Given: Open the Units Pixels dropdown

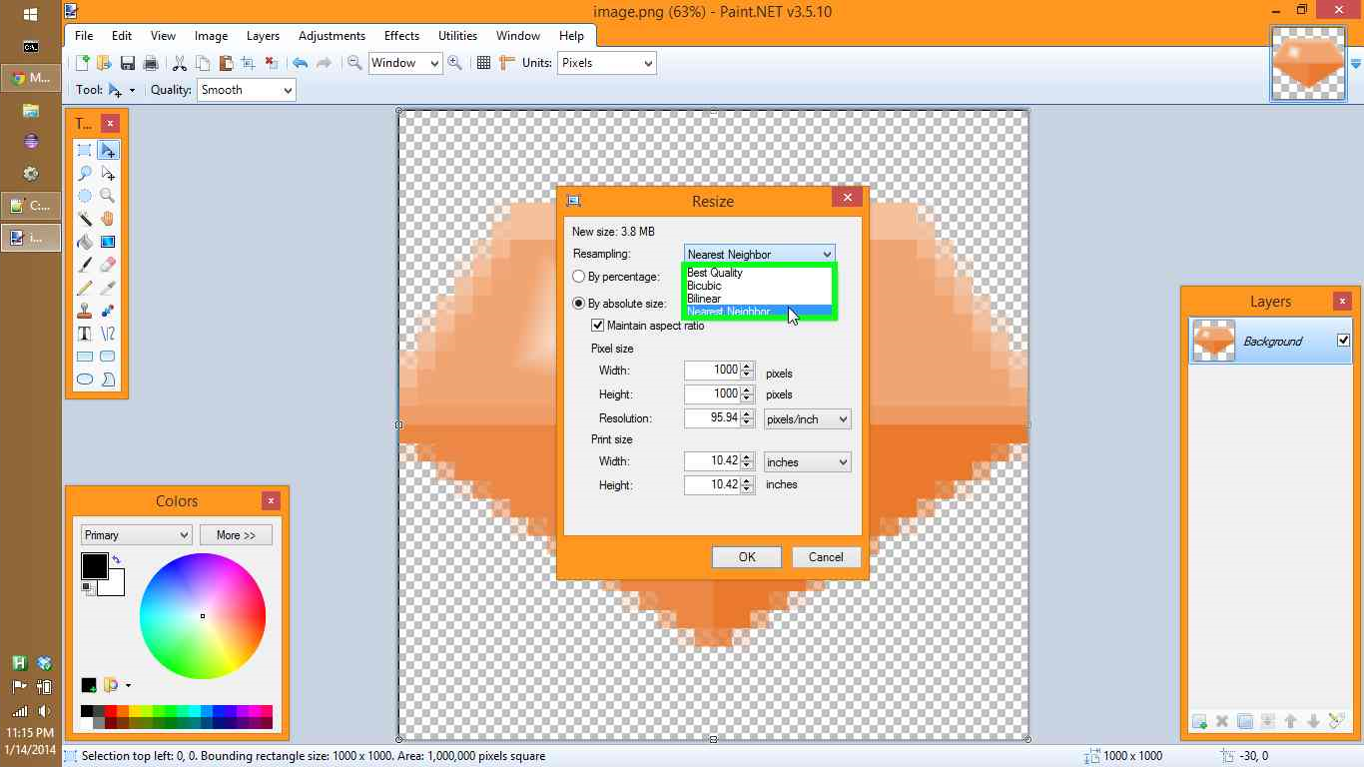Looking at the screenshot, I should point(606,63).
